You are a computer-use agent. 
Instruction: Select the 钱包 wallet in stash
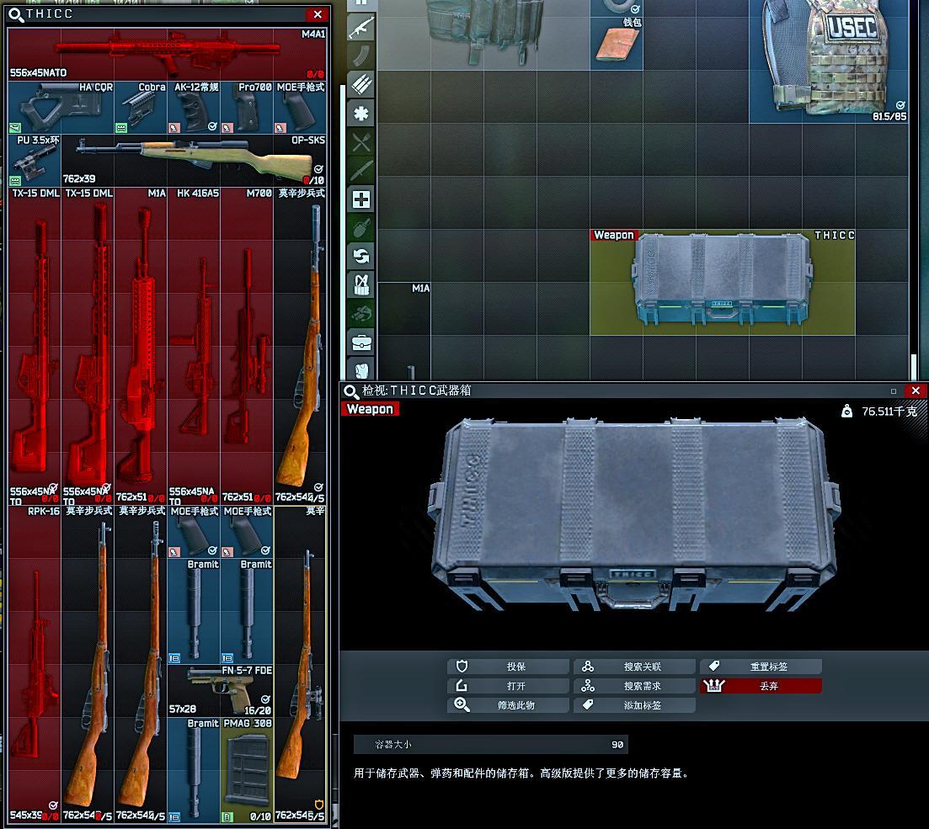coord(617,44)
